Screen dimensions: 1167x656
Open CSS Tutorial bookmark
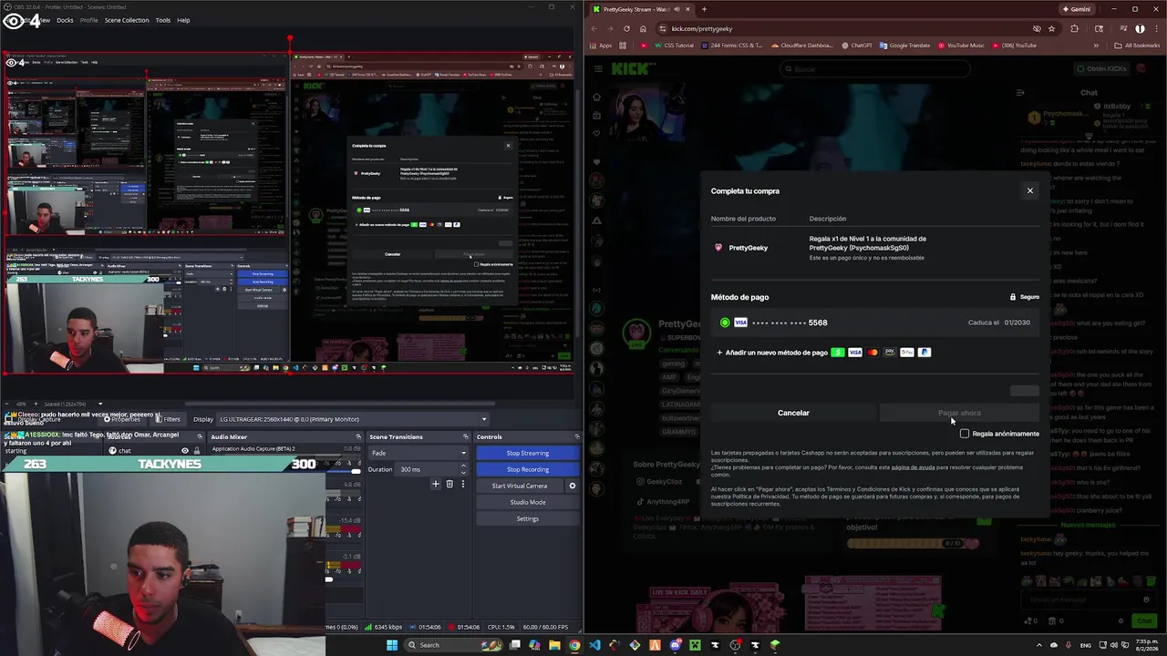click(x=673, y=46)
